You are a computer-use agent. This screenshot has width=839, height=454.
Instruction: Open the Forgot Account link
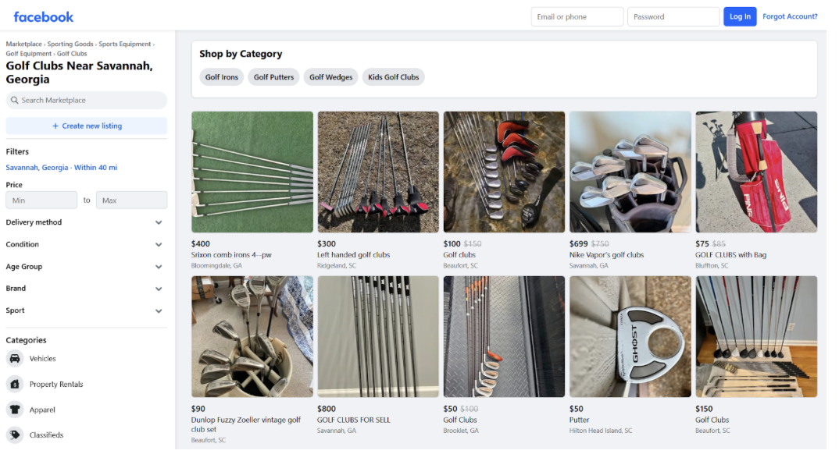[x=790, y=16]
